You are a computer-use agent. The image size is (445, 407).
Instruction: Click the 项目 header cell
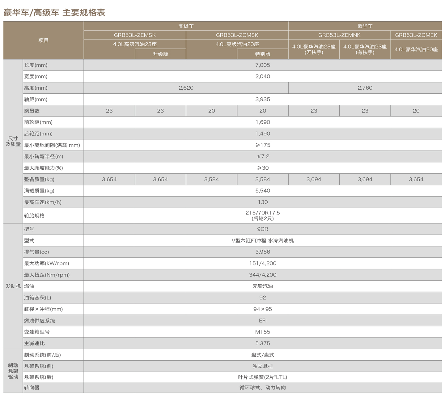44,40
